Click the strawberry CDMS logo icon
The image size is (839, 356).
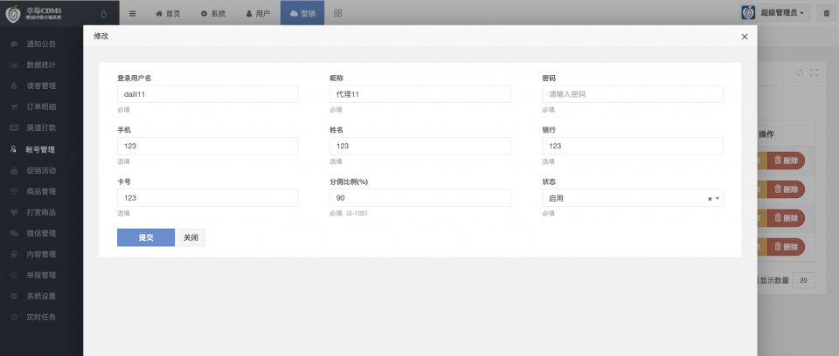click(x=13, y=13)
